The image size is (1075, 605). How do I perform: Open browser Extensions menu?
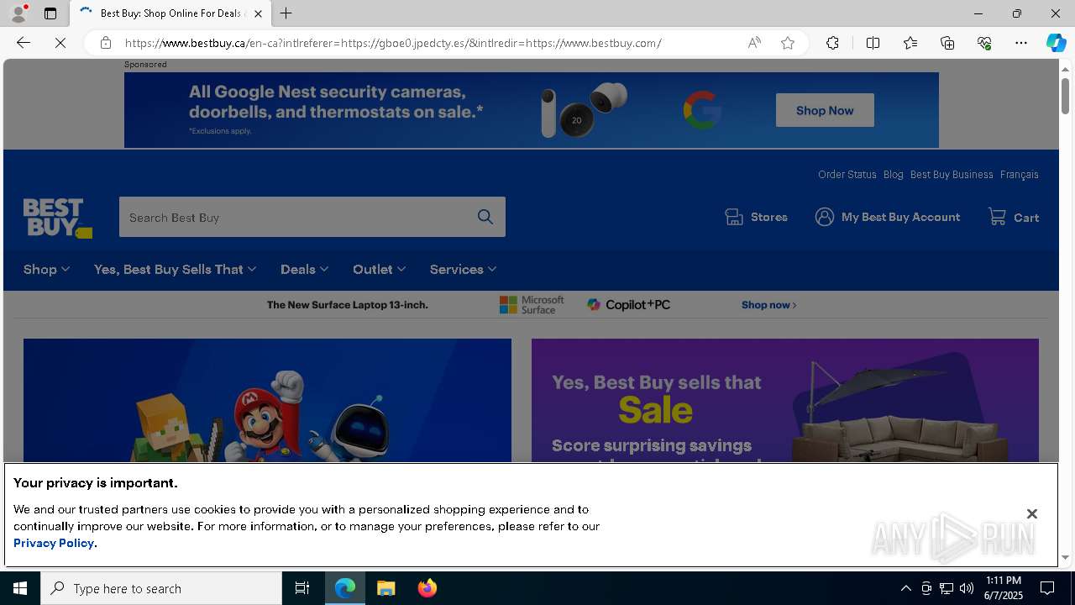(832, 43)
